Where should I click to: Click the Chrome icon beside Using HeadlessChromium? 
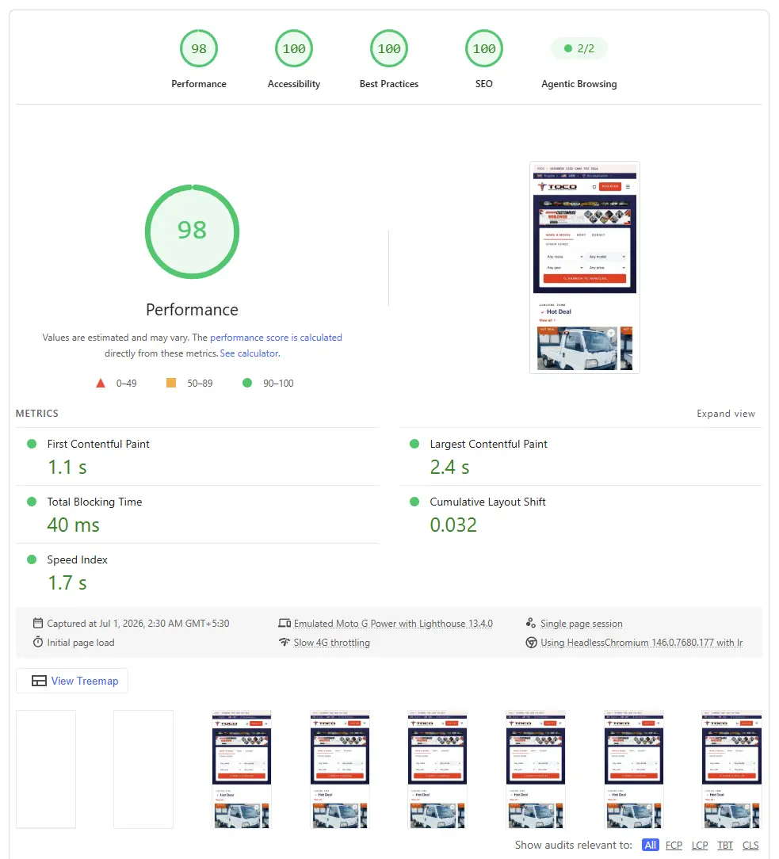point(531,642)
